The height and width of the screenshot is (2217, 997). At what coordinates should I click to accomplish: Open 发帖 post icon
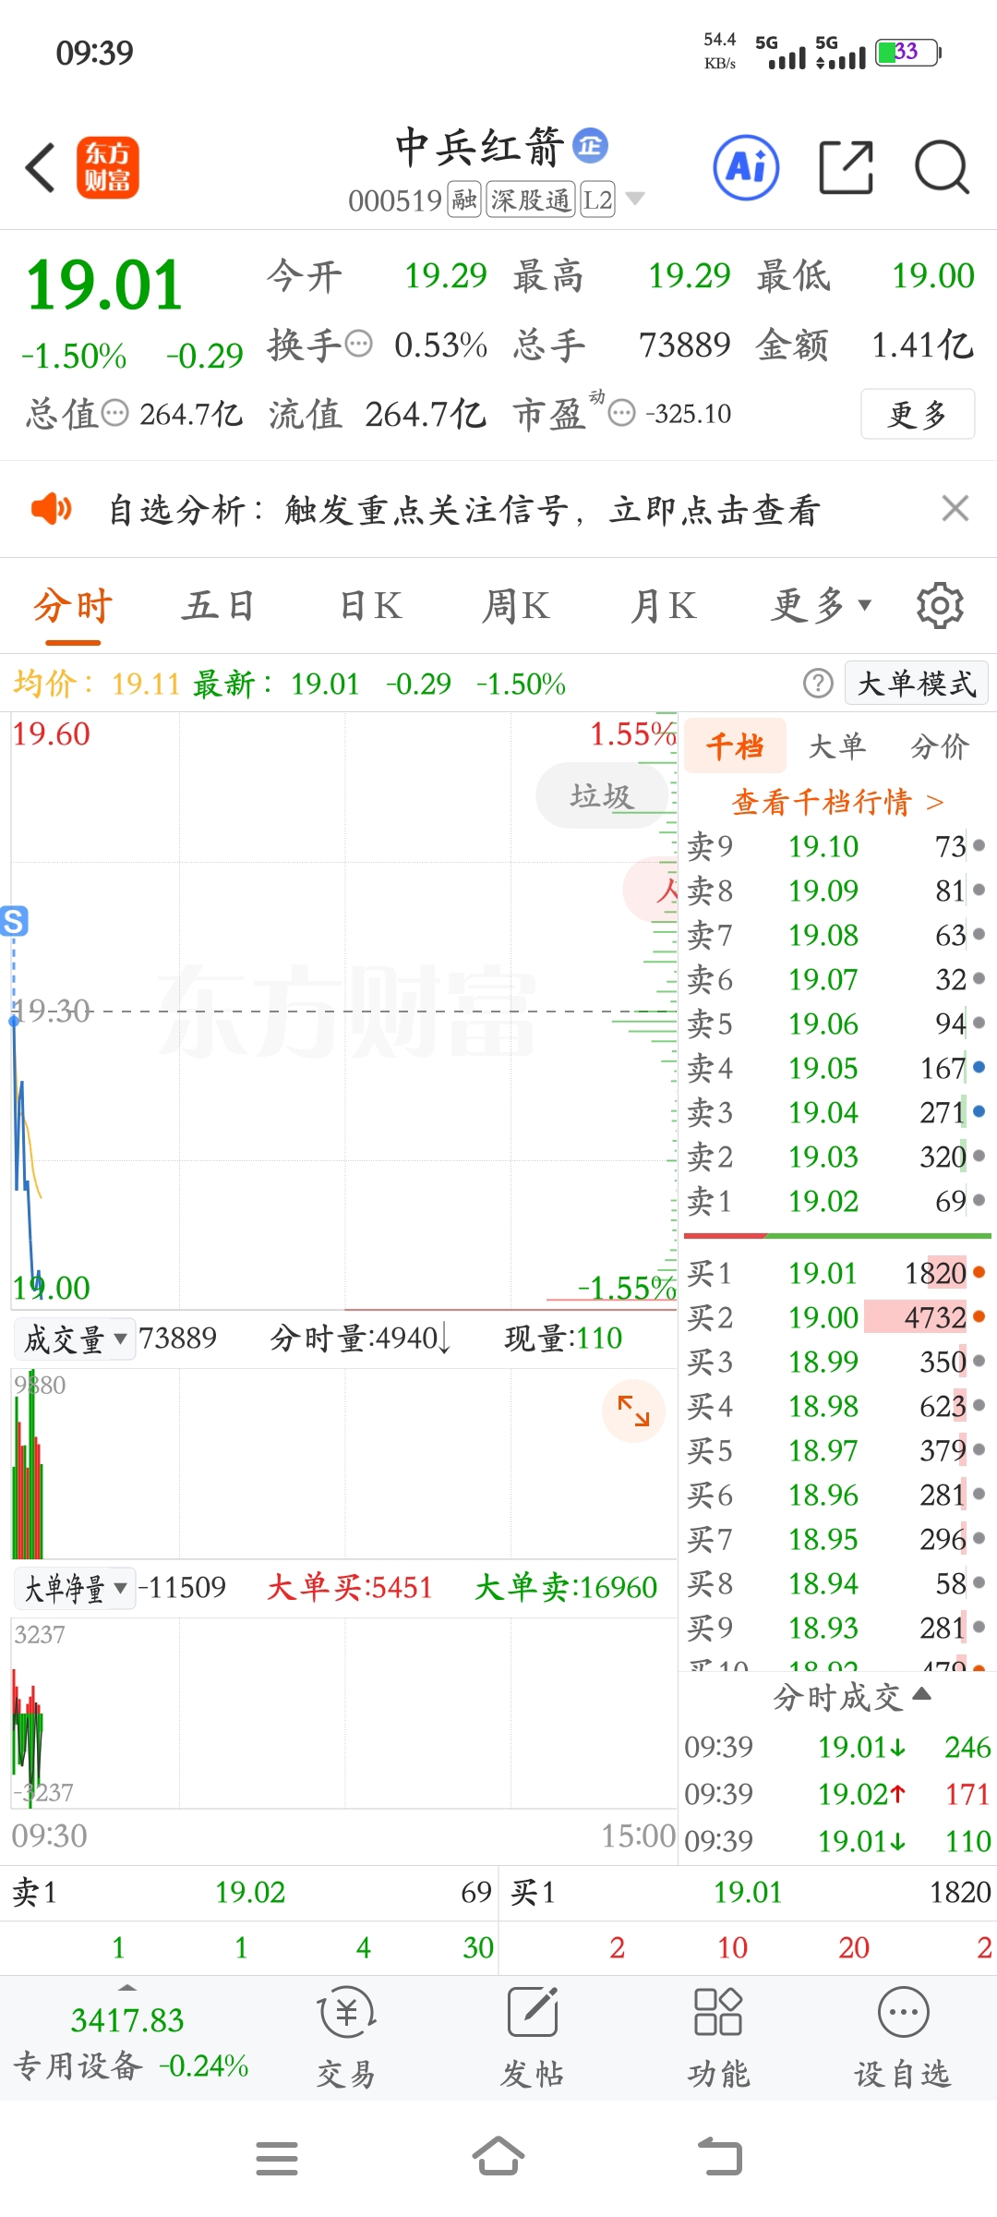click(x=533, y=2038)
